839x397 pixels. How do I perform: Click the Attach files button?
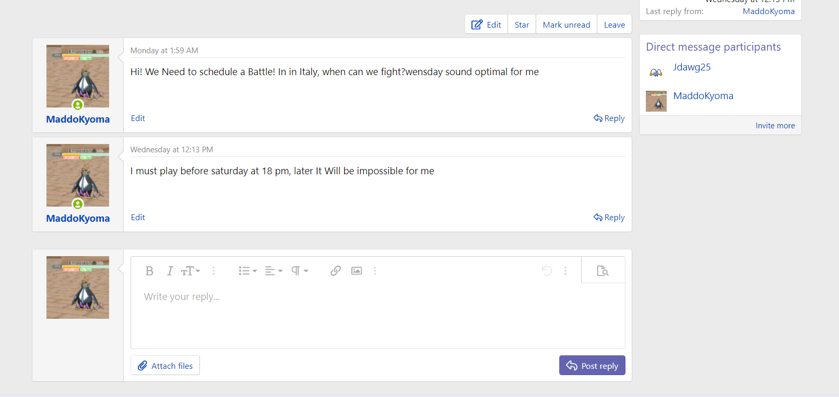click(165, 366)
